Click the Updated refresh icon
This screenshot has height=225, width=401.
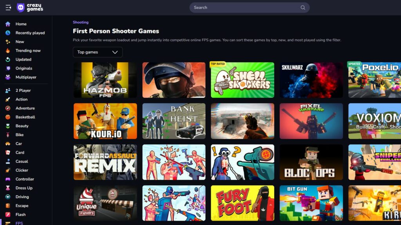point(8,59)
